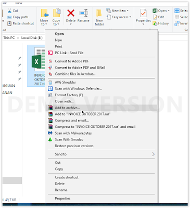
Task: Click Compress to rar and email icon
Action: coord(50,127)
